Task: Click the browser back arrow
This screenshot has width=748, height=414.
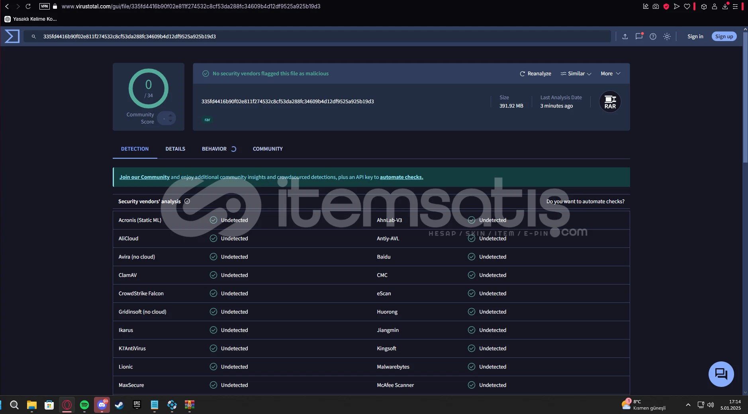Action: [7, 6]
